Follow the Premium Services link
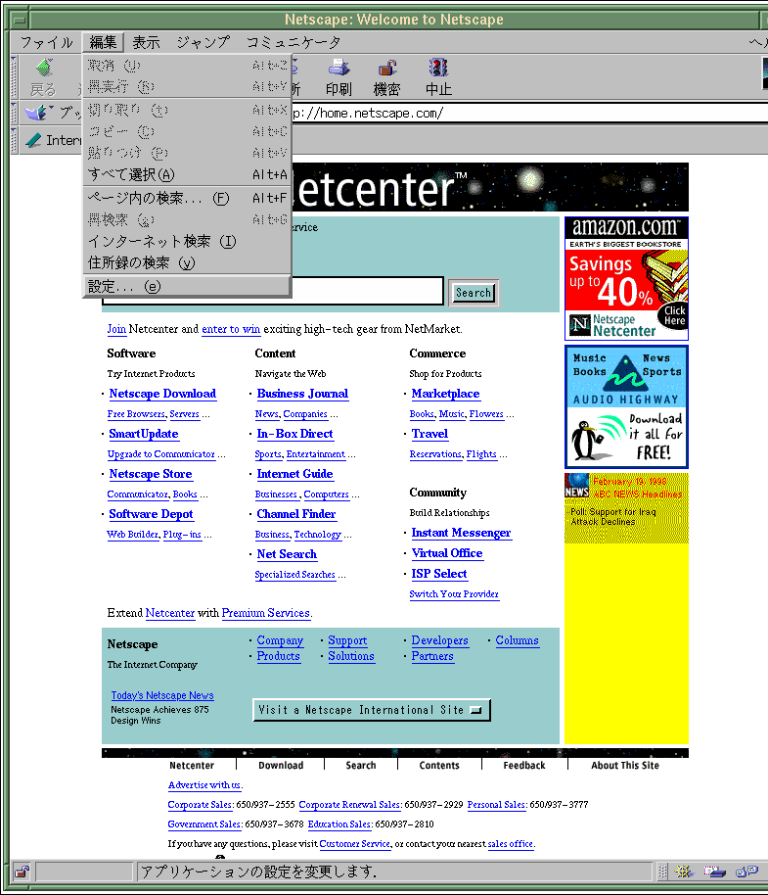768x895 pixels. coord(266,613)
